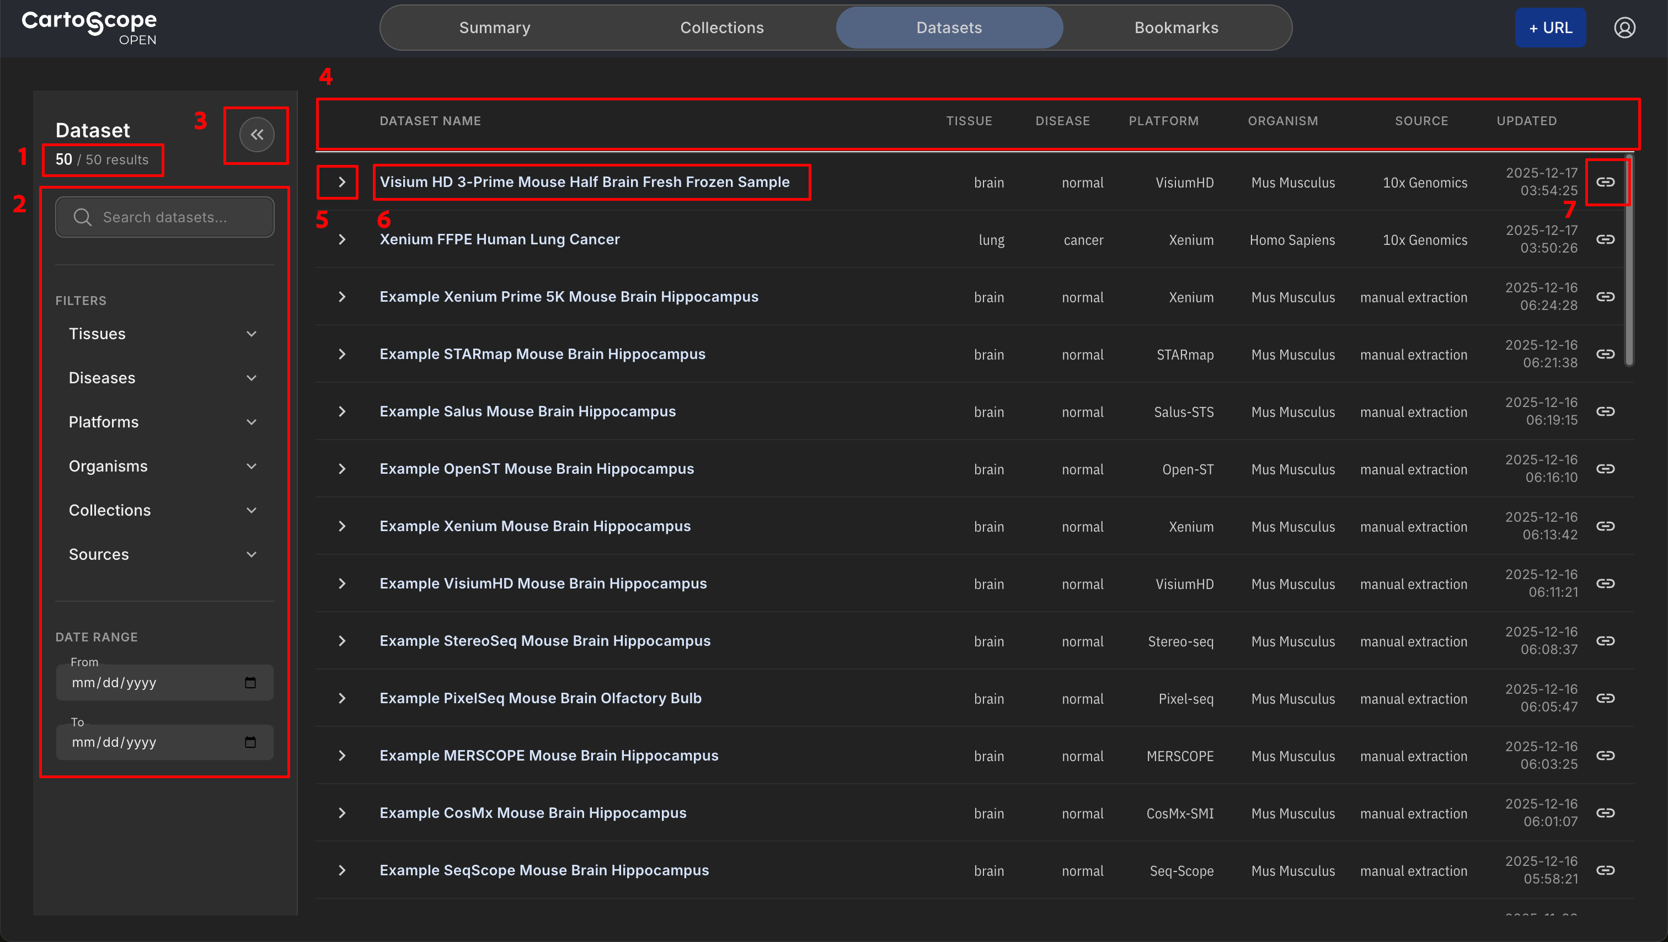
Task: Open calendar picker in From date field
Action: (x=250, y=682)
